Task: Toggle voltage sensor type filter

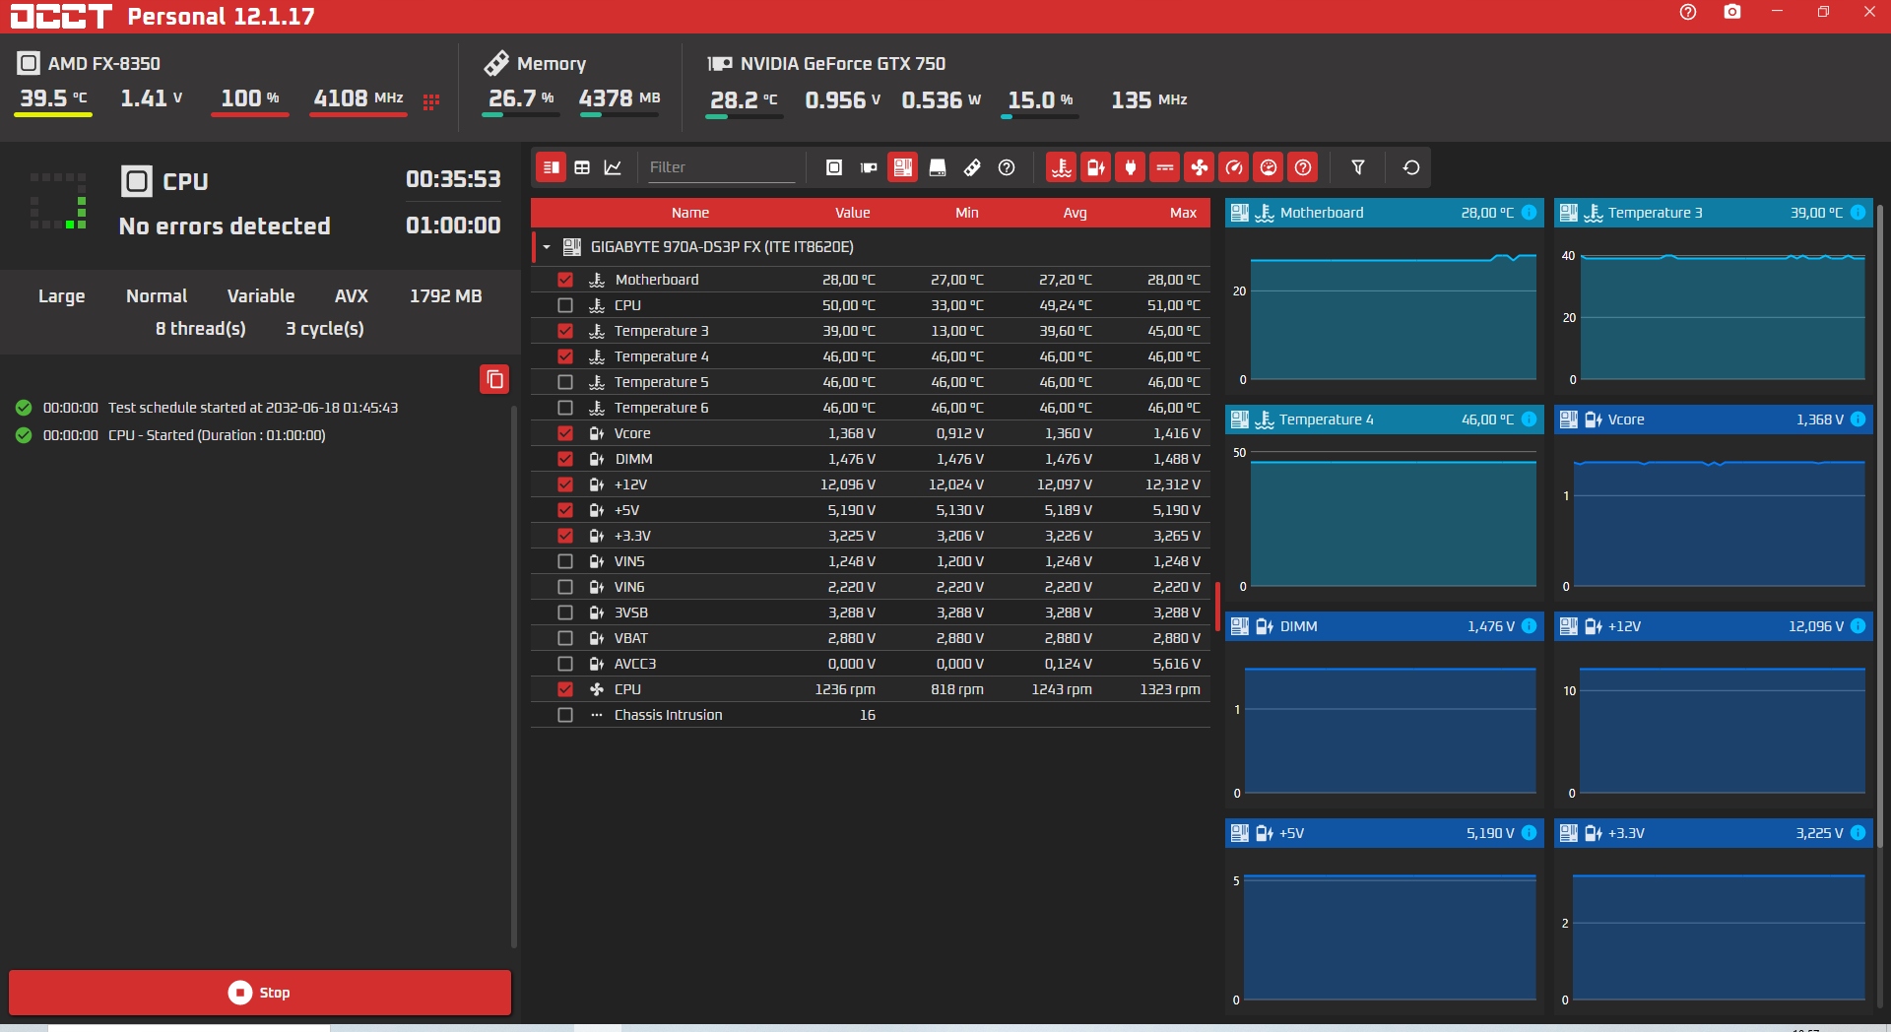Action: (1096, 167)
